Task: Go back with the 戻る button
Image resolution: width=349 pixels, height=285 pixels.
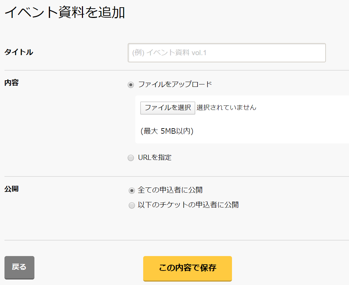Action: pos(19,267)
